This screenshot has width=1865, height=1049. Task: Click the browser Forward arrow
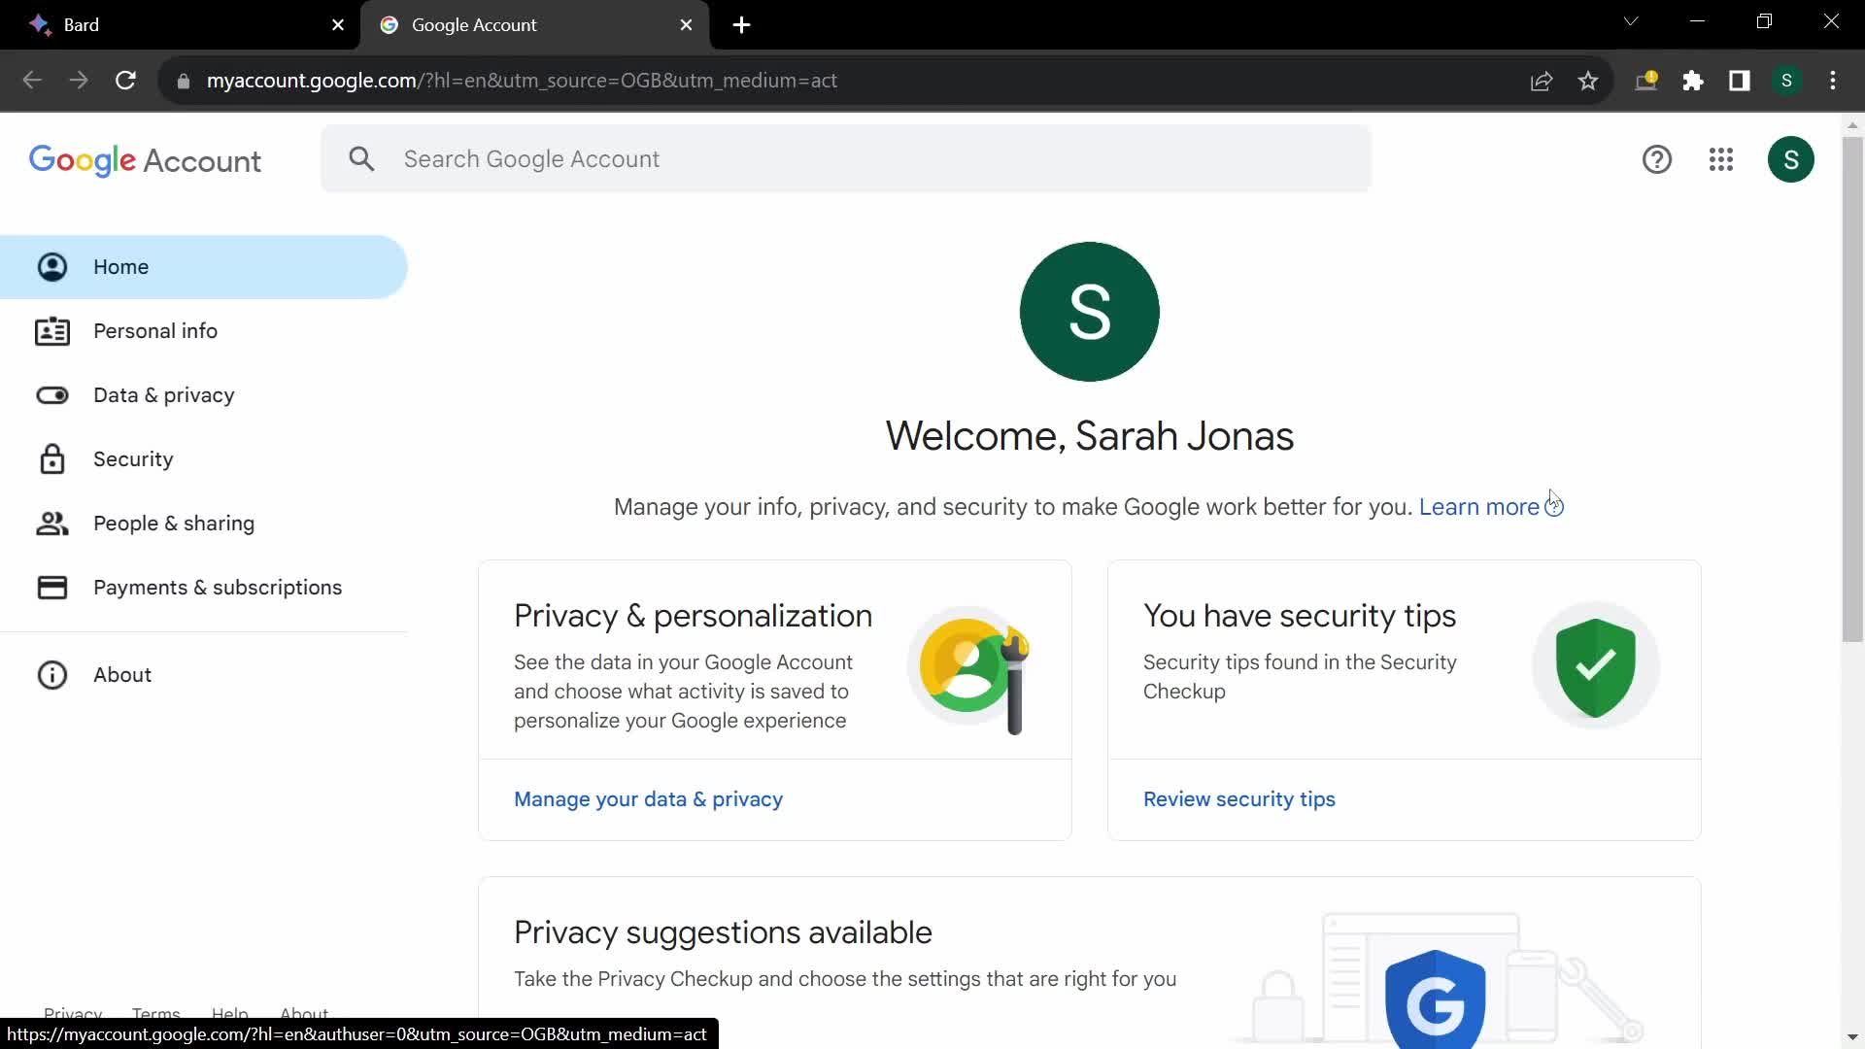pos(79,81)
